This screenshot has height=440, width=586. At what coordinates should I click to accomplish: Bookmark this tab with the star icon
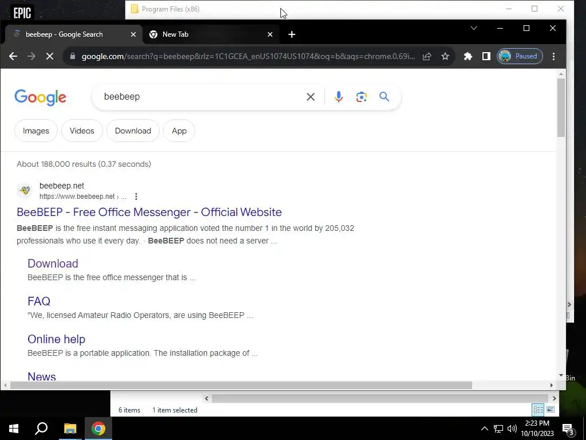click(445, 56)
